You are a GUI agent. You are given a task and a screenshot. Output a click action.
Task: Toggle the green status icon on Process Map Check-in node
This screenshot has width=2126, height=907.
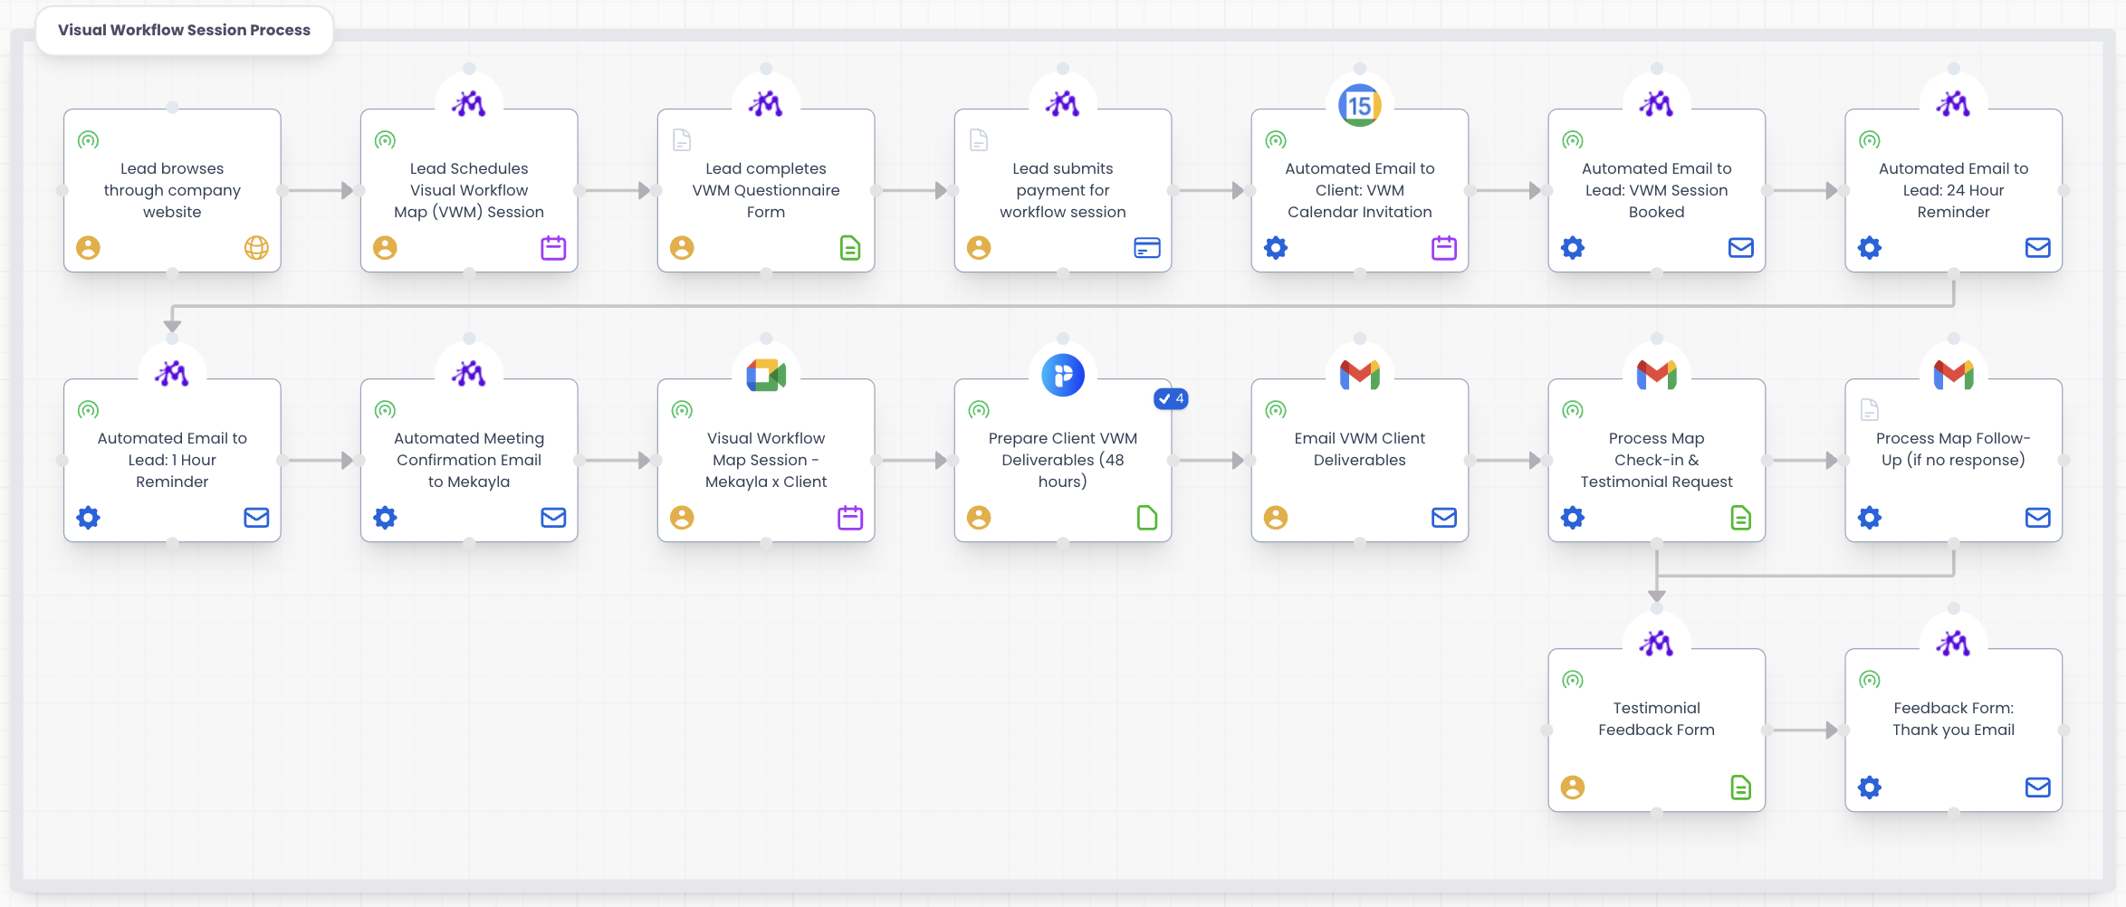(1573, 409)
